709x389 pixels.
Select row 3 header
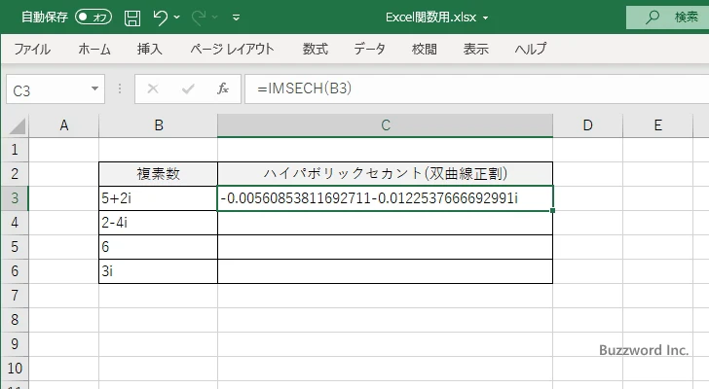[x=15, y=198]
